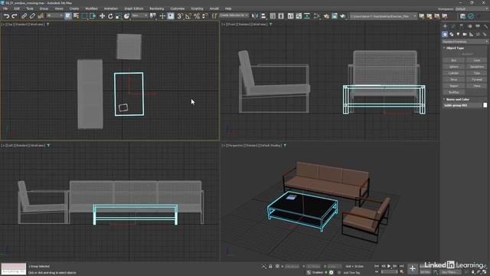Toggle the Scene Explorer icon

(273, 15)
